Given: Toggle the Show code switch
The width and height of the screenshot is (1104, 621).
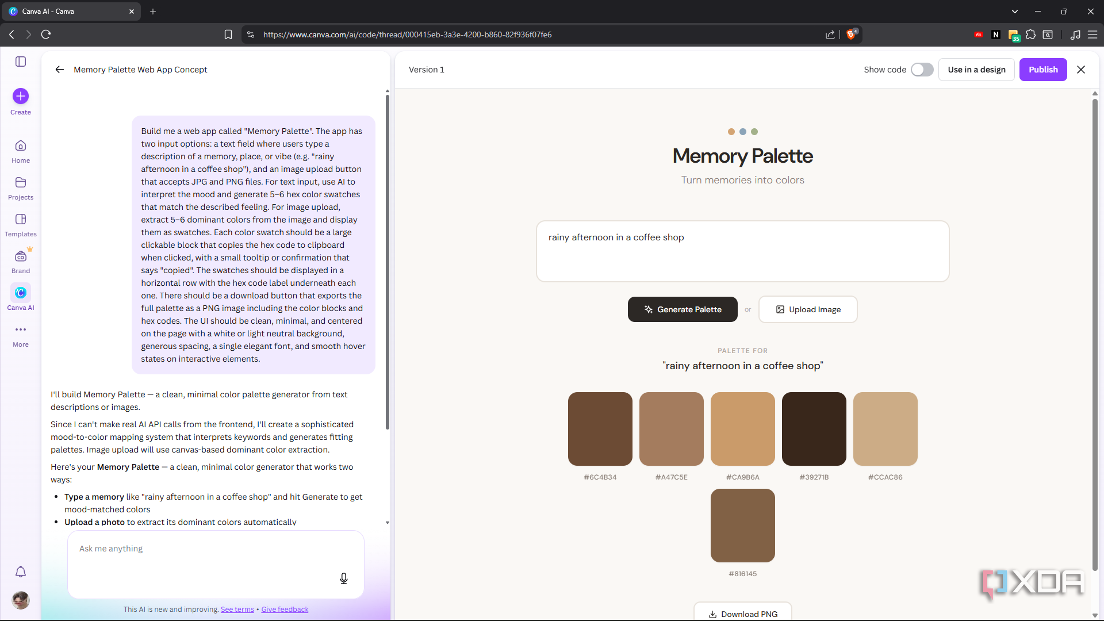Looking at the screenshot, I should click(x=922, y=70).
